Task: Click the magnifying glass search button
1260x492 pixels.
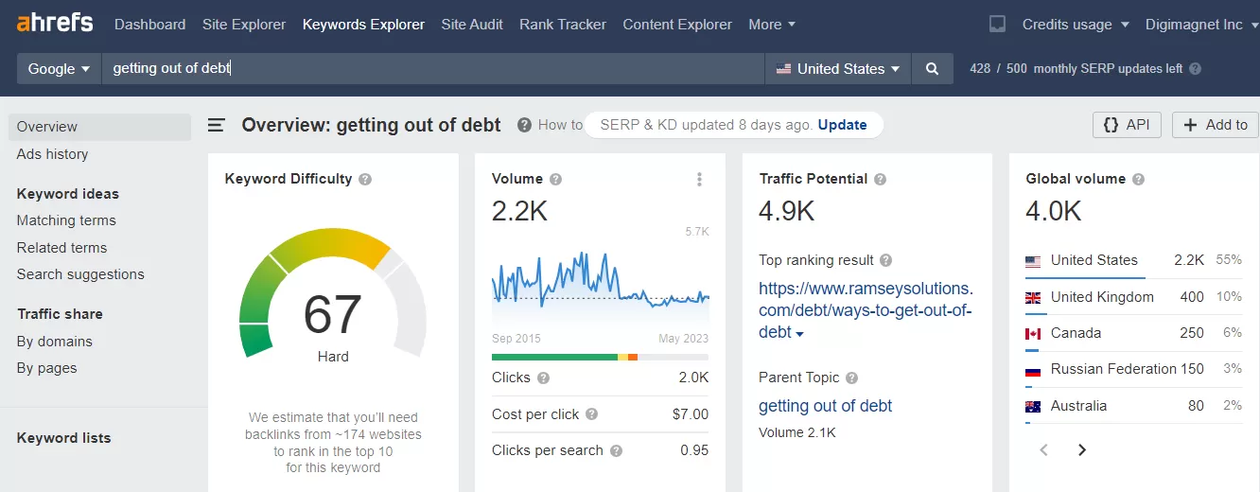Action: 932,69
